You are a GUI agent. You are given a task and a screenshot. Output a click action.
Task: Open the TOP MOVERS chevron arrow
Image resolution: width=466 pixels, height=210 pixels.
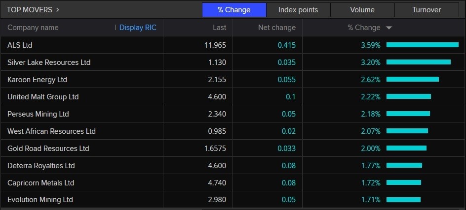[57, 10]
